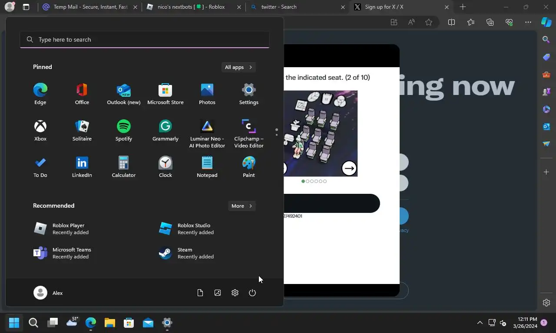Launch LinkedIn from pinned apps
This screenshot has height=333, width=556.
[x=82, y=167]
